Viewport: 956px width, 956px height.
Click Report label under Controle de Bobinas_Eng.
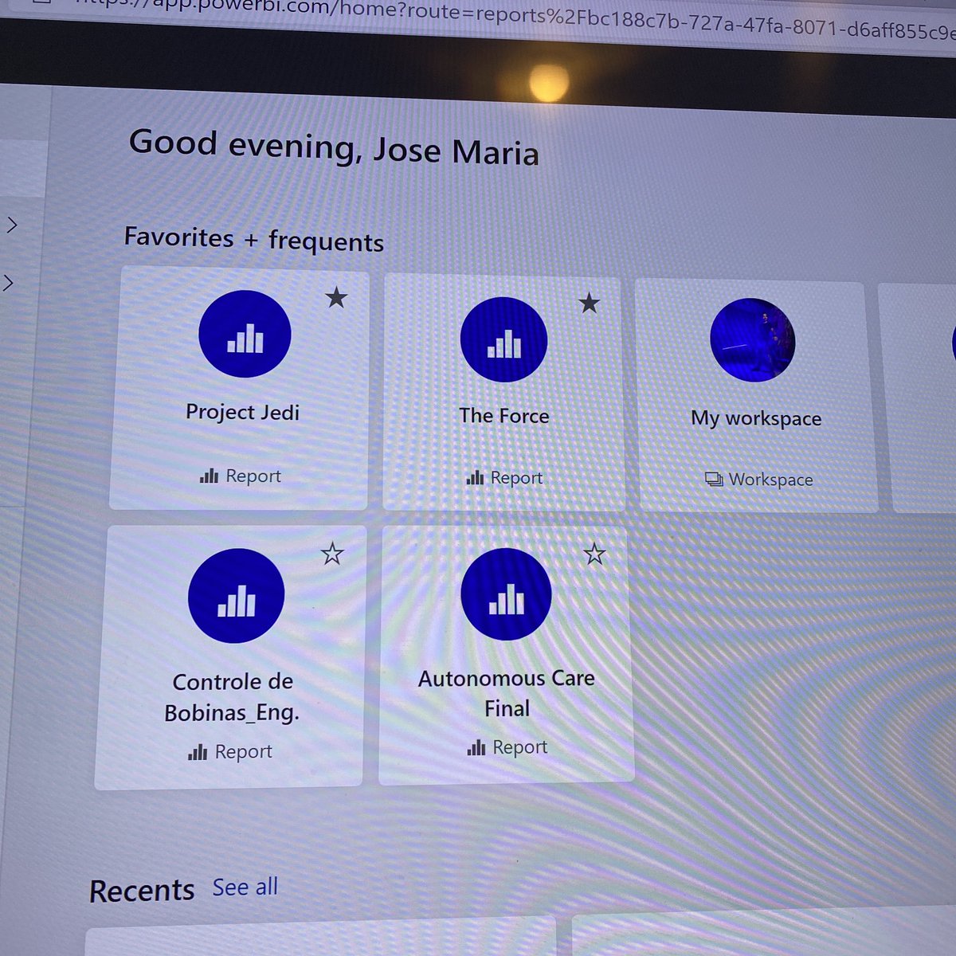pos(230,751)
